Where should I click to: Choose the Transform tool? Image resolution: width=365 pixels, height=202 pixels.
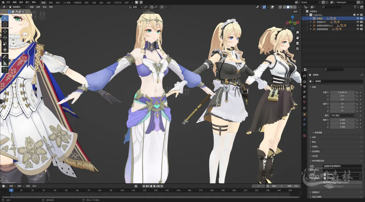[x=5, y=50]
